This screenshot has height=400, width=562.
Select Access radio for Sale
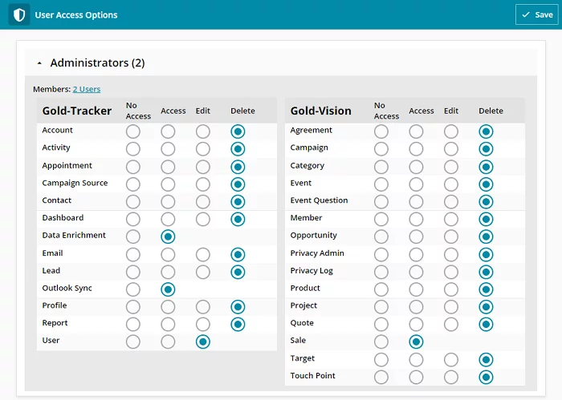pos(416,341)
